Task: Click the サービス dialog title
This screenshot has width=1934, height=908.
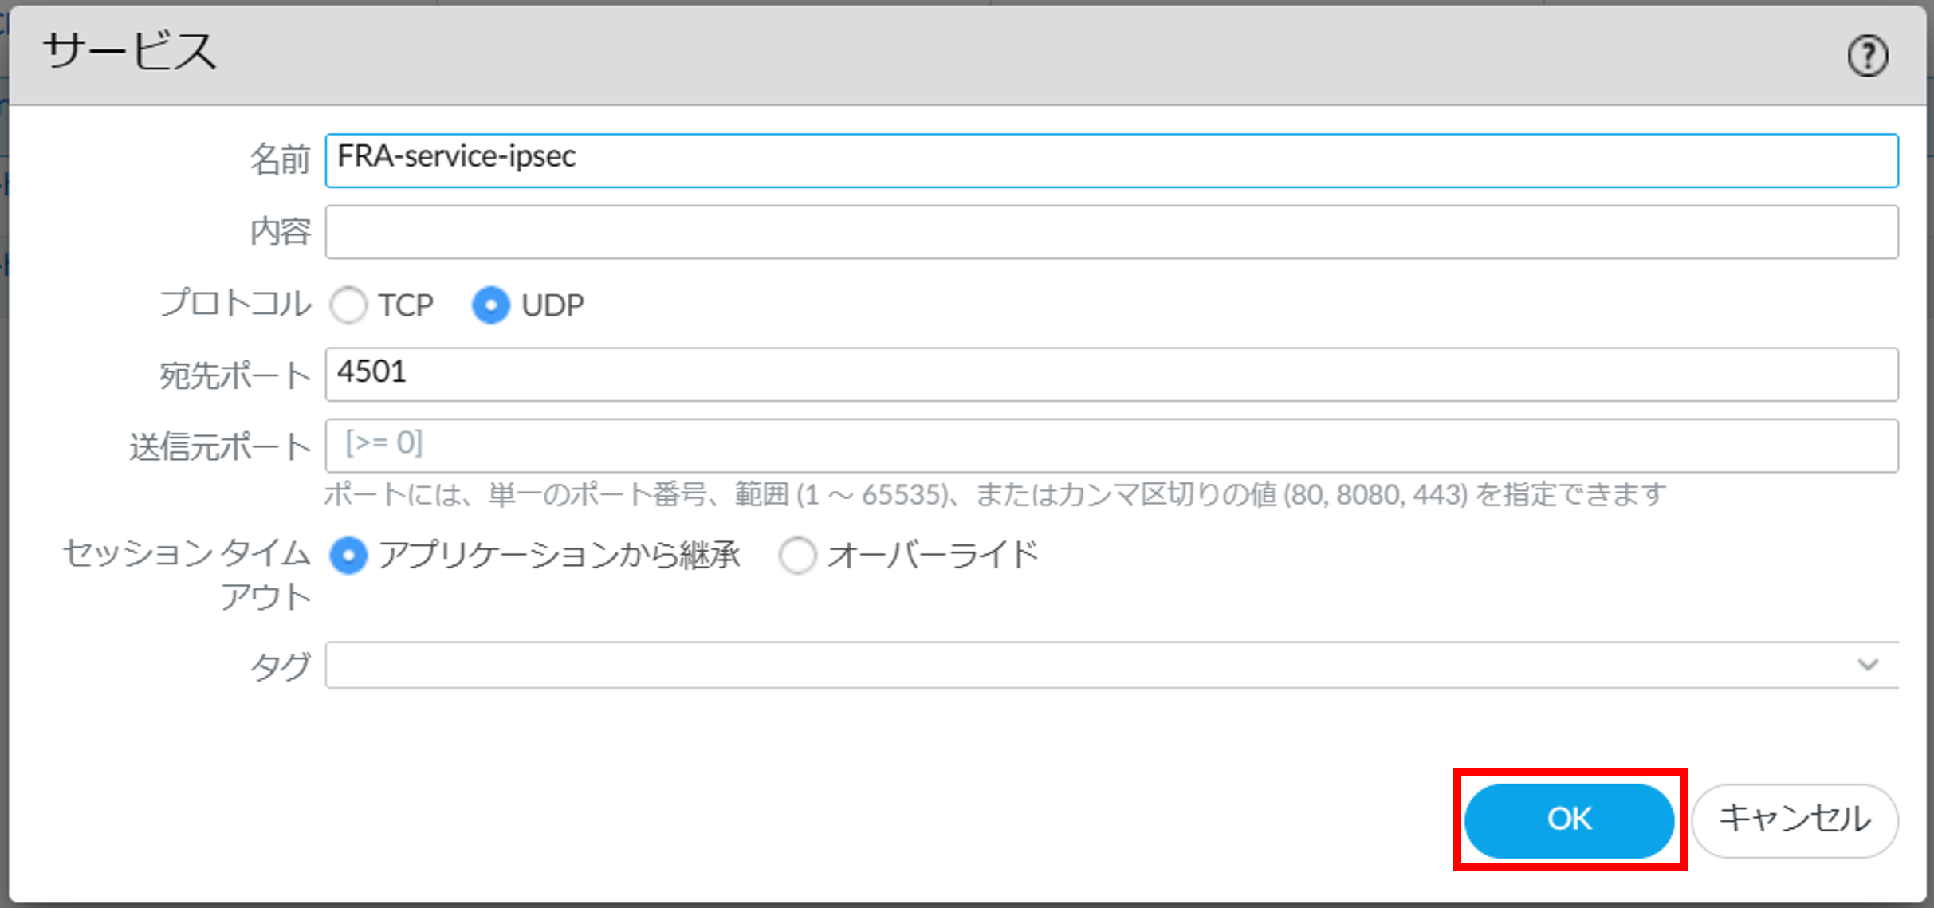Action: (129, 52)
